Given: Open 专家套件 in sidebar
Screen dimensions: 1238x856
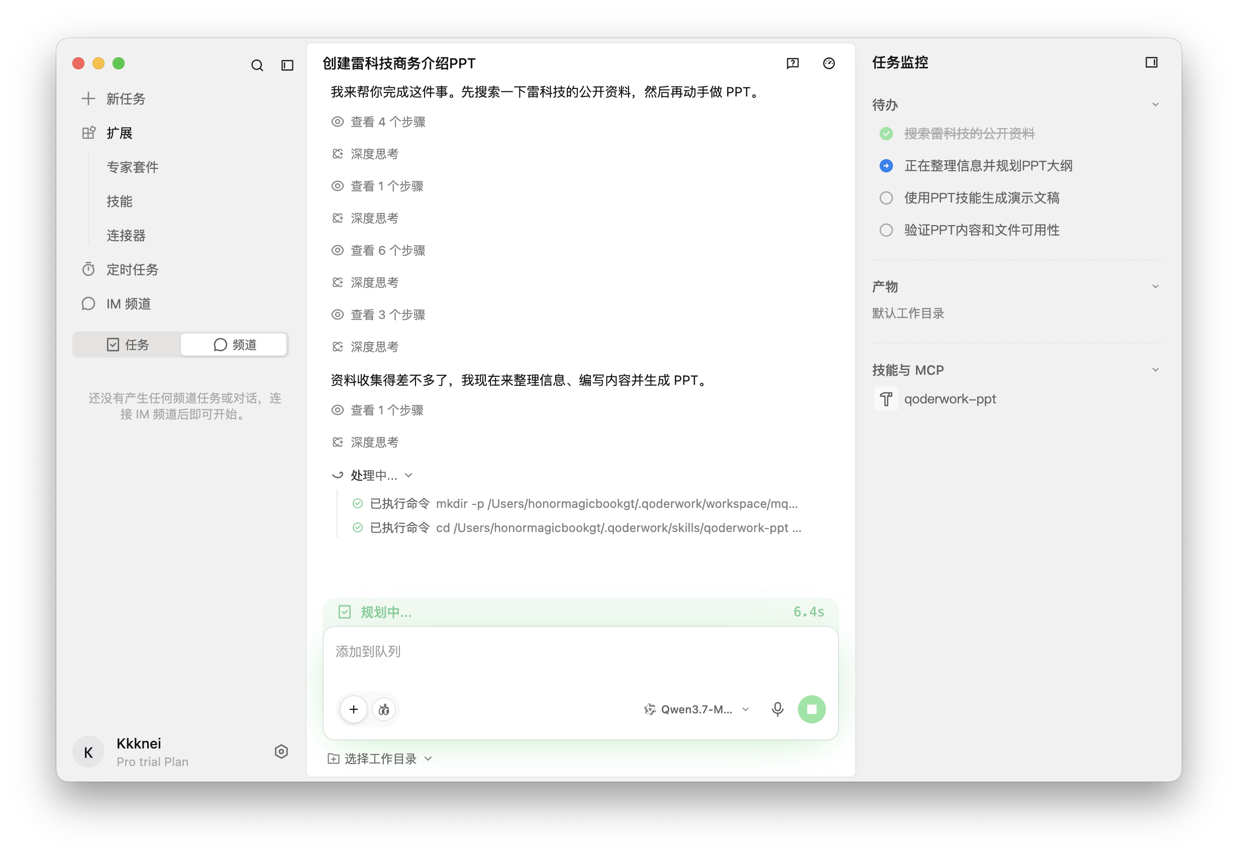Looking at the screenshot, I should 133,167.
